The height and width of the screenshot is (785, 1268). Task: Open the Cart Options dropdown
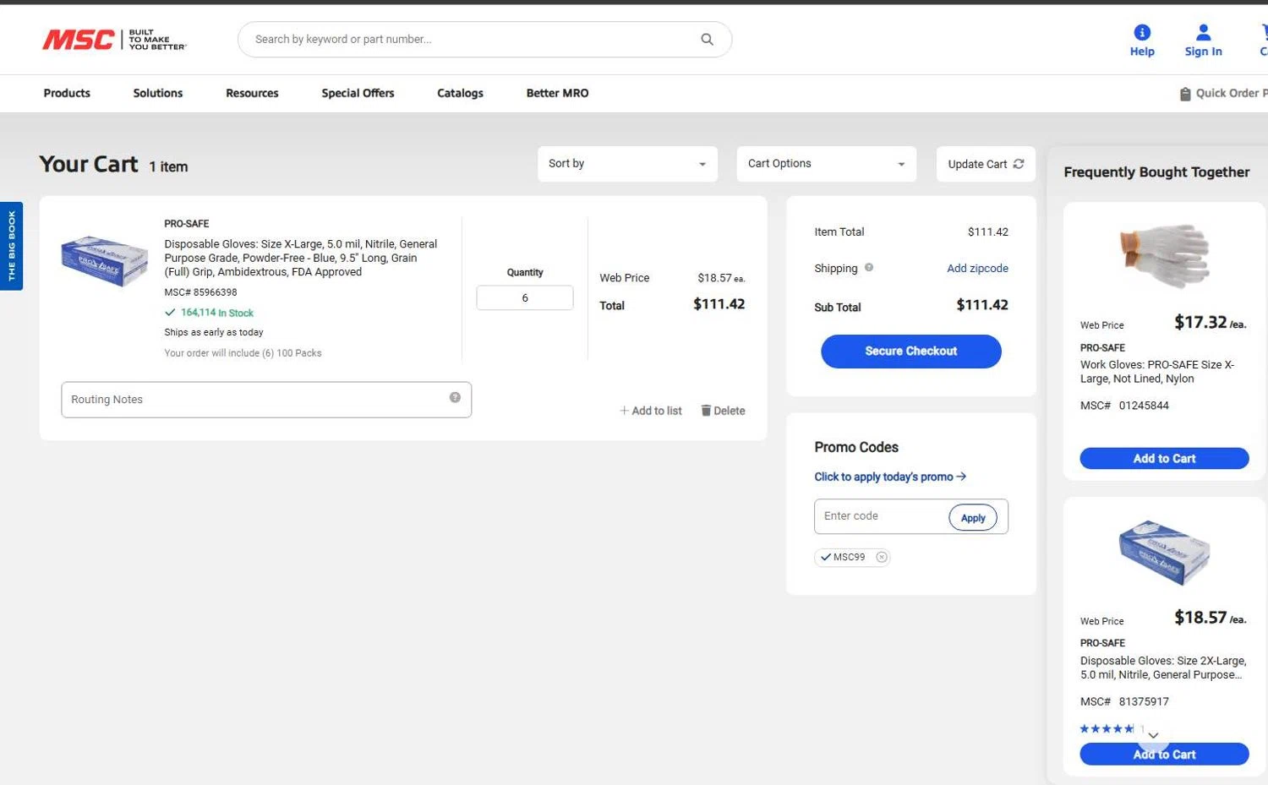[826, 164]
